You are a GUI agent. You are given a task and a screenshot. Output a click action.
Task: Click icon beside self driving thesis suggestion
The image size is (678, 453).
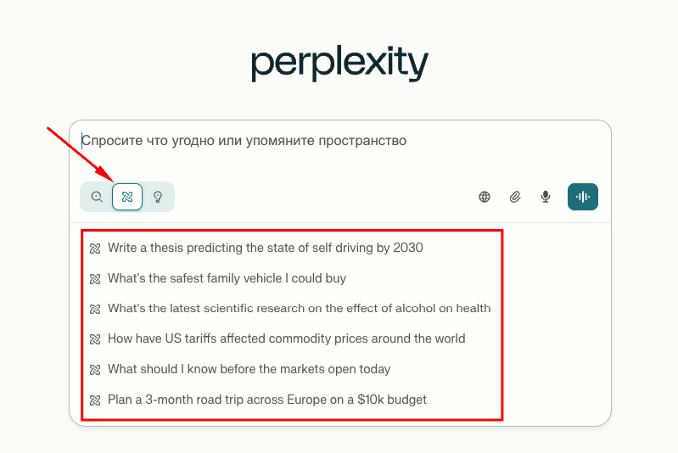tap(95, 249)
